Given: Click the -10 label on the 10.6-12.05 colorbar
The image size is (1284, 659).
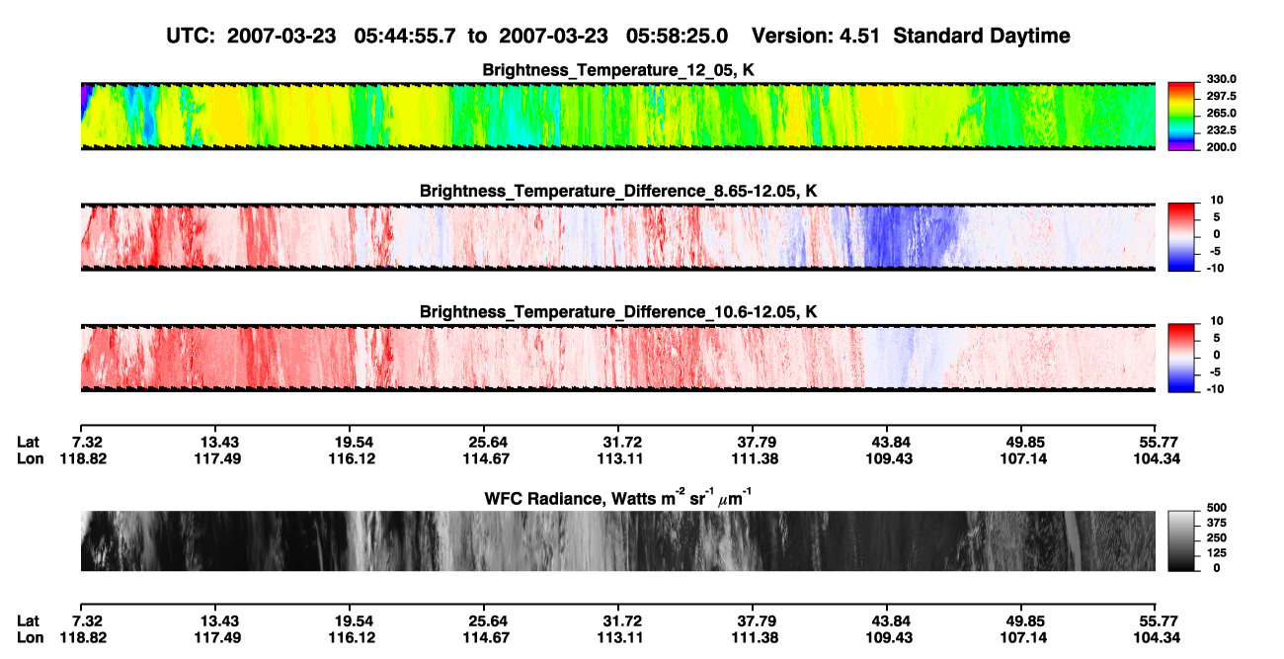Looking at the screenshot, I should pyautogui.click(x=1215, y=389).
